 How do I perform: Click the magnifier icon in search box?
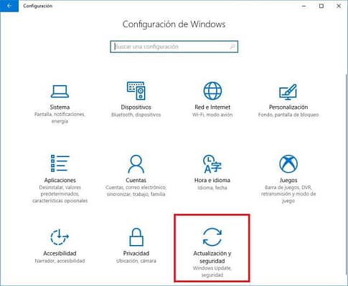232,47
